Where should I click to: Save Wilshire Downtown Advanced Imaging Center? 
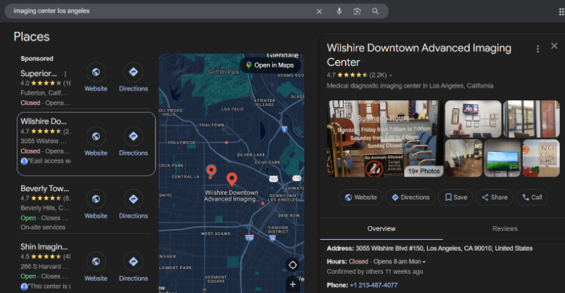[455, 197]
